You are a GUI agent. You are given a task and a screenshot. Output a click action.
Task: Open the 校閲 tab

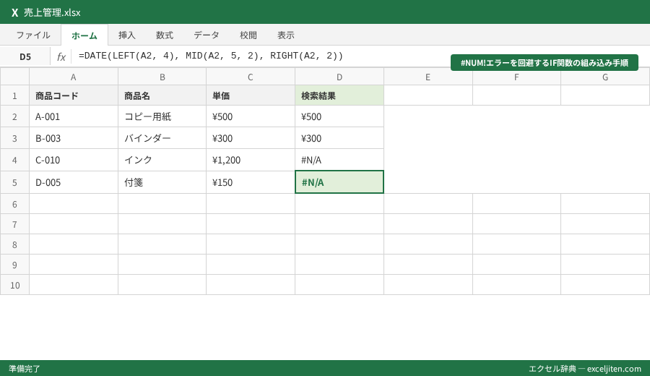[x=248, y=35]
